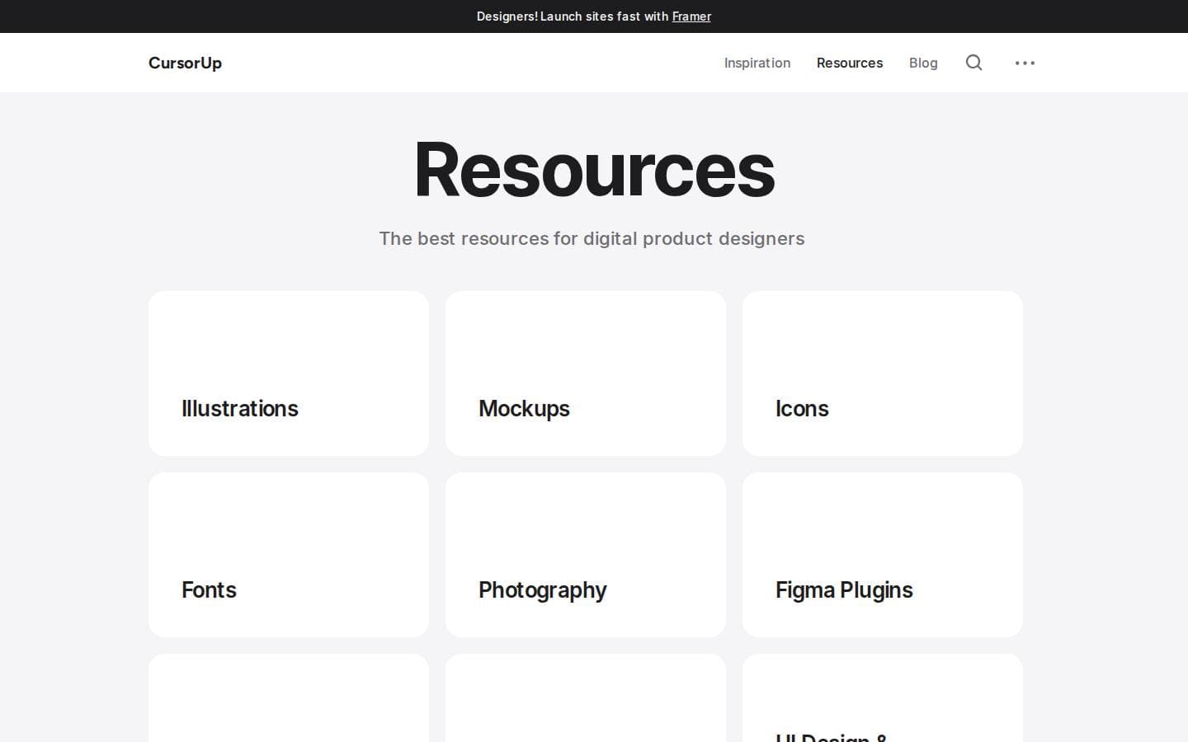Screen dimensions: 1188x742
Task: Click the Figma Plugins title text
Action: [844, 590]
